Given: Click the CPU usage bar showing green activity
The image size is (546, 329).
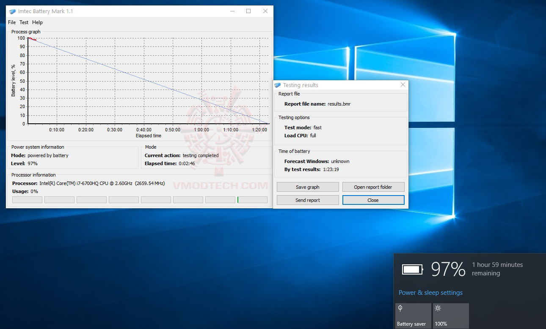Looking at the screenshot, I should 252,200.
